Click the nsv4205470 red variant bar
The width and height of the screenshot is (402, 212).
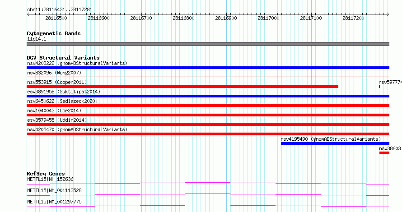(x=208, y=134)
